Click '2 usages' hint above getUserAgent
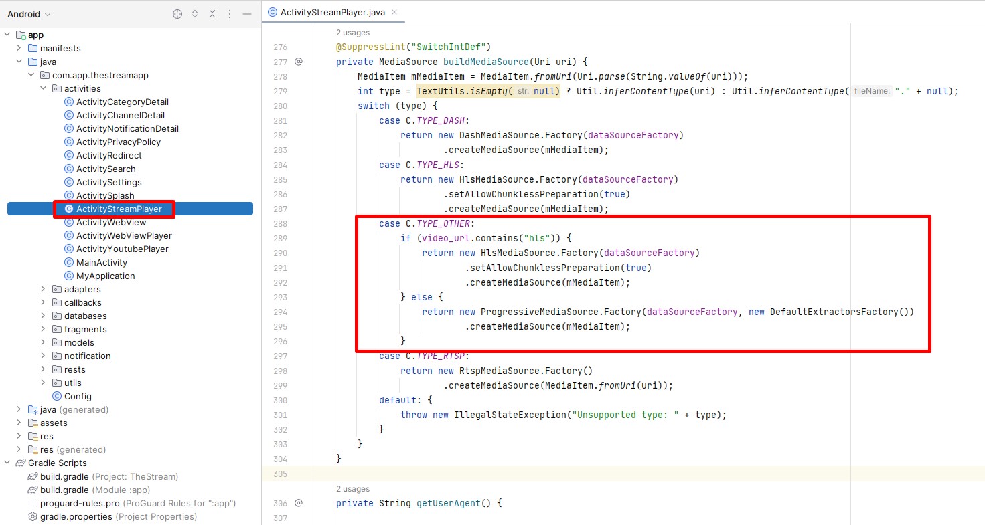985x525 pixels. [x=353, y=489]
